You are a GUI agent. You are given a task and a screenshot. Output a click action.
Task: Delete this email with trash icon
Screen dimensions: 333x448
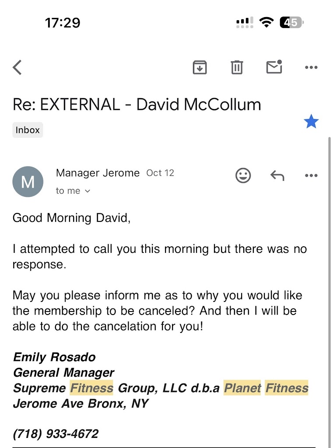tap(237, 67)
